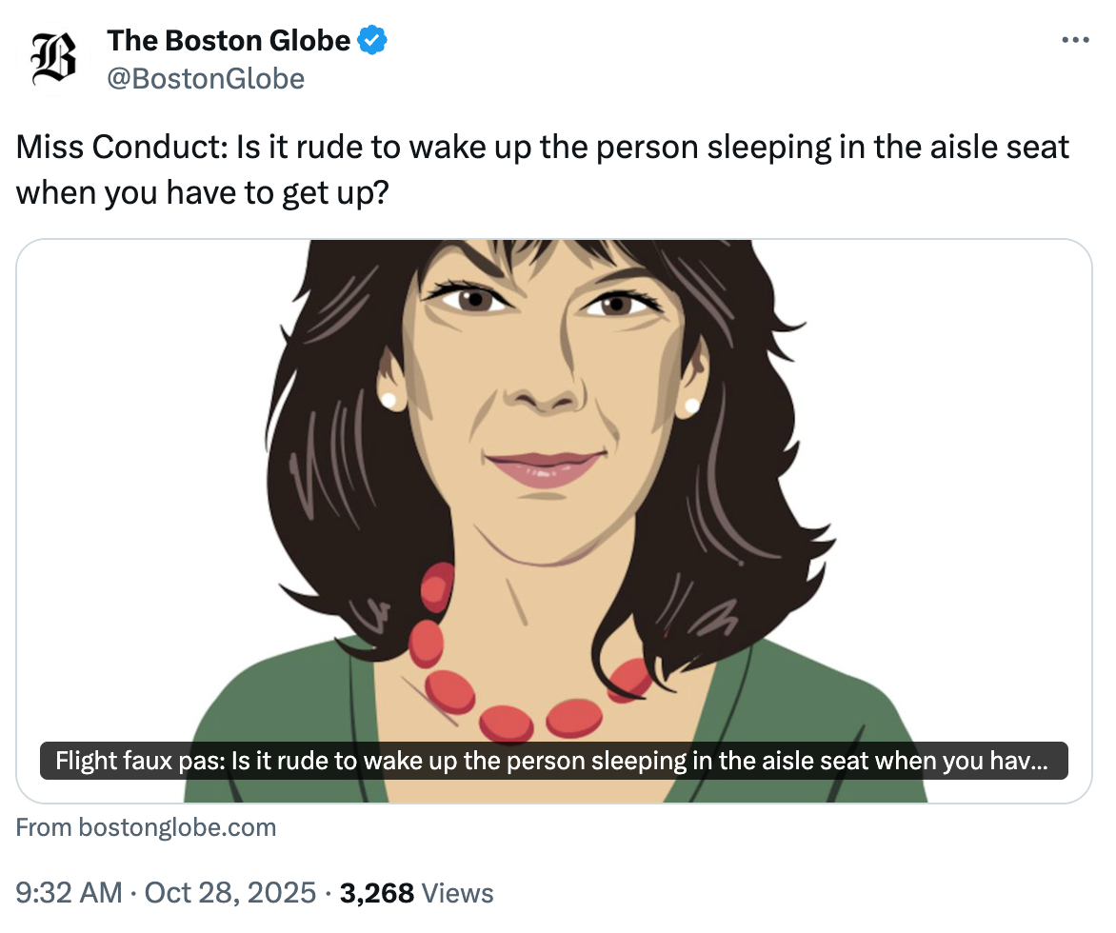Click the "Flight faux pas" headline caption
The width and height of the screenshot is (1116, 933).
552,762
